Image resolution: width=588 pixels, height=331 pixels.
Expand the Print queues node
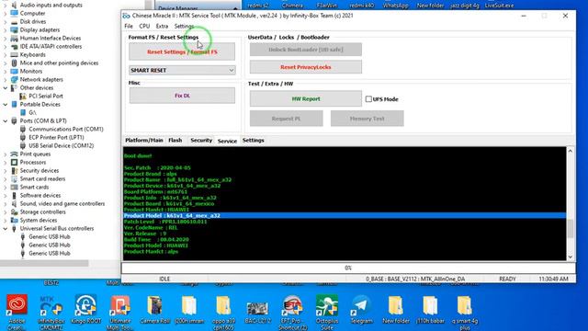(x=6, y=154)
